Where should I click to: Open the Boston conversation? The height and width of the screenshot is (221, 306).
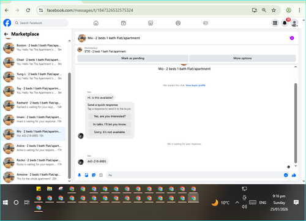tap(34, 48)
